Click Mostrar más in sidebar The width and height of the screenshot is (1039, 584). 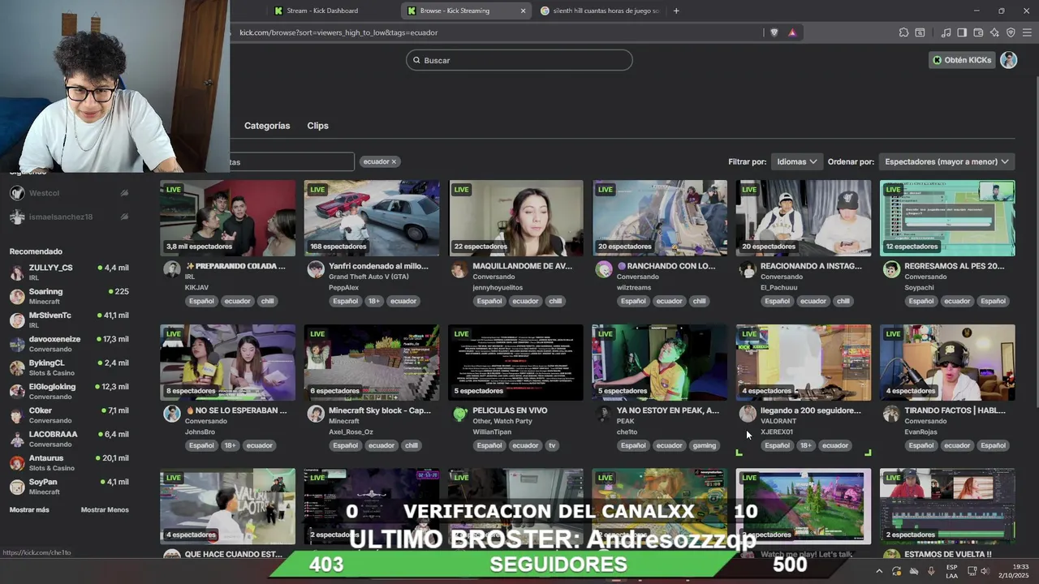[x=29, y=509]
